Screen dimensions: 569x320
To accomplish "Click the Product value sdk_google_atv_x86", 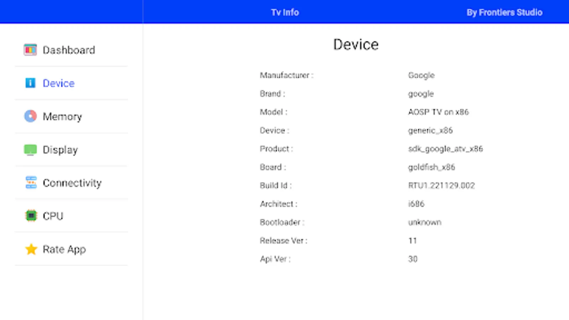I will pyautogui.click(x=445, y=149).
